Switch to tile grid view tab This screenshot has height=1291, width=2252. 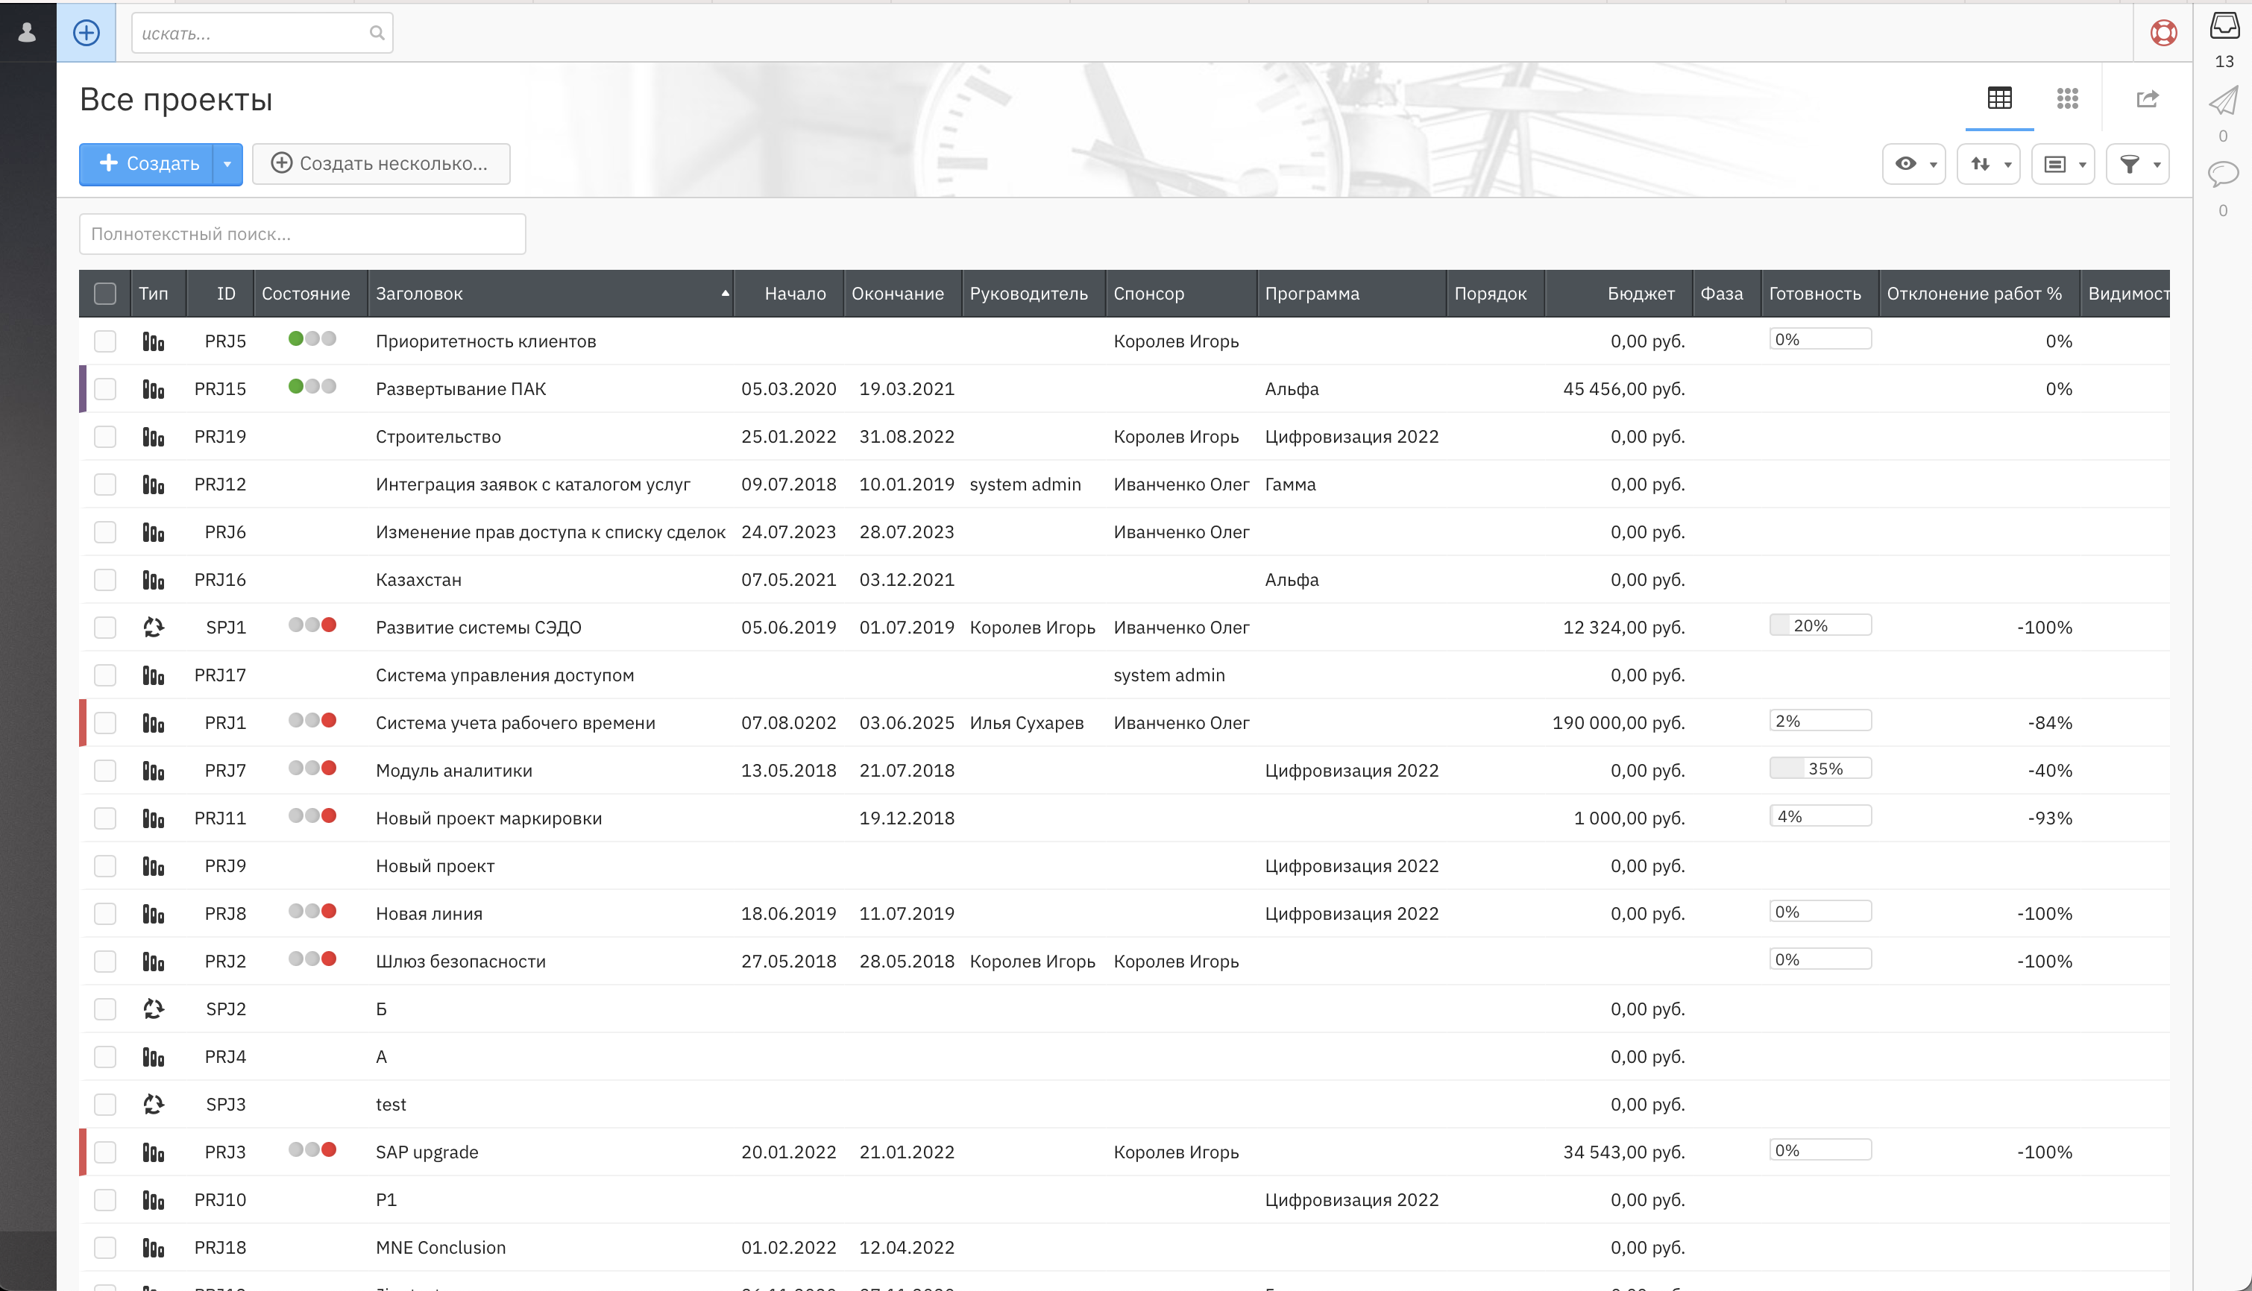pos(2068,98)
